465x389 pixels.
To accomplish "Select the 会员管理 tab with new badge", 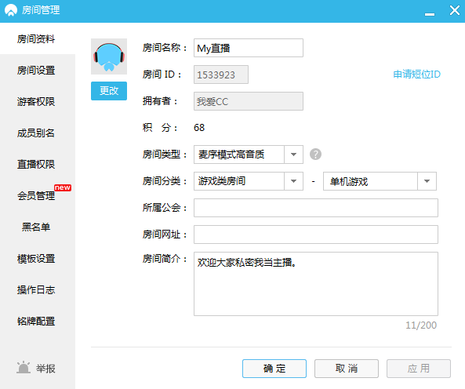I will [x=36, y=196].
